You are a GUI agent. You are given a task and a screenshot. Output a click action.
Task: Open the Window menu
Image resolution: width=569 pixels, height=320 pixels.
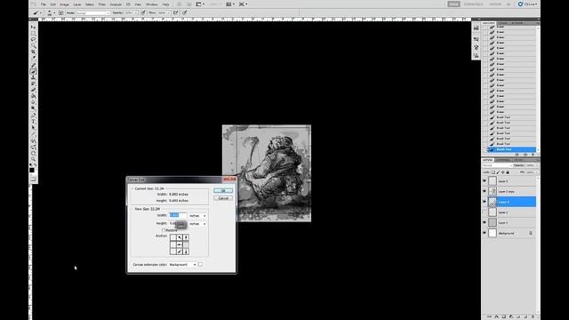click(152, 4)
